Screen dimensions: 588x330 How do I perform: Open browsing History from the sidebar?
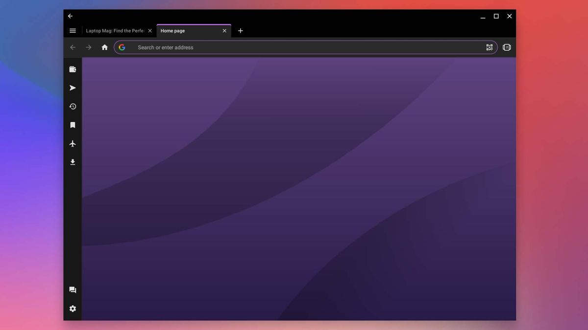click(x=73, y=106)
